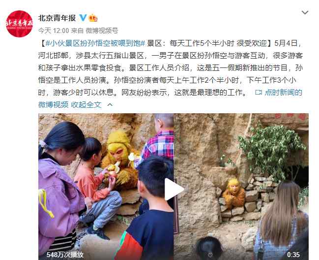Play the video with center play button
319x260 pixels.
[174, 189]
